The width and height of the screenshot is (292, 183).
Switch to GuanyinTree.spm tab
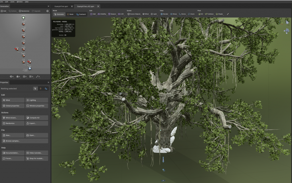click(x=61, y=6)
